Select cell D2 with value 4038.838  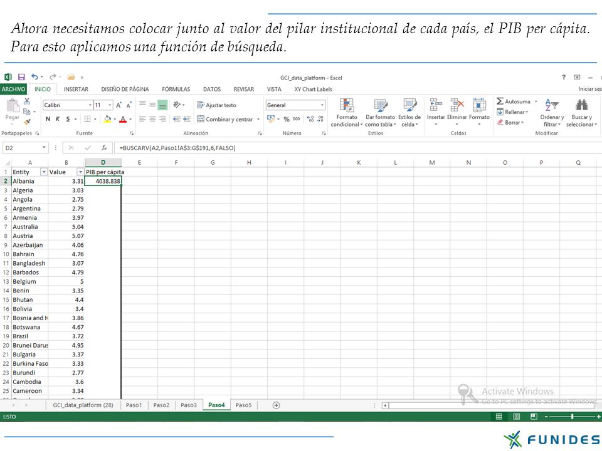[x=103, y=181]
